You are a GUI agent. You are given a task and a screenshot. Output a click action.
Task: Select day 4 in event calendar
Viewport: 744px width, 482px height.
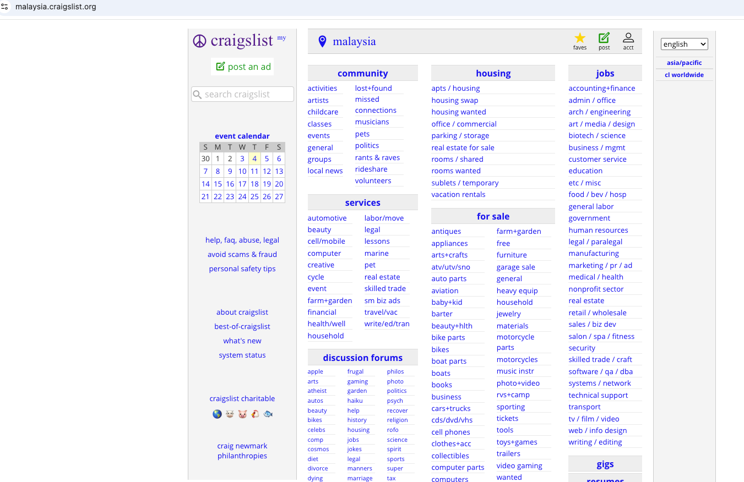(254, 158)
